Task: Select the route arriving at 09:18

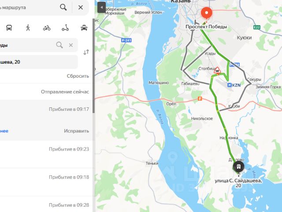Action: 46,182
